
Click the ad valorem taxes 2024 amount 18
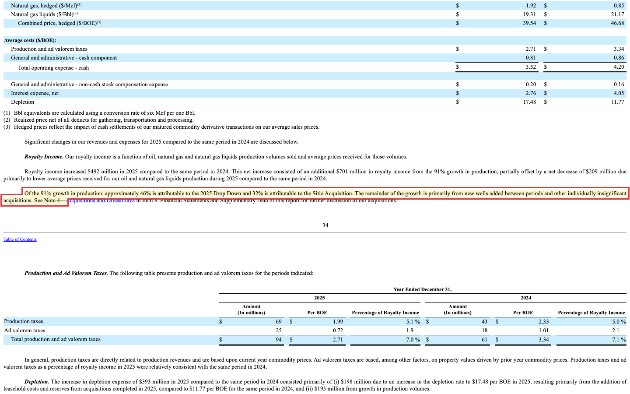coord(484,331)
